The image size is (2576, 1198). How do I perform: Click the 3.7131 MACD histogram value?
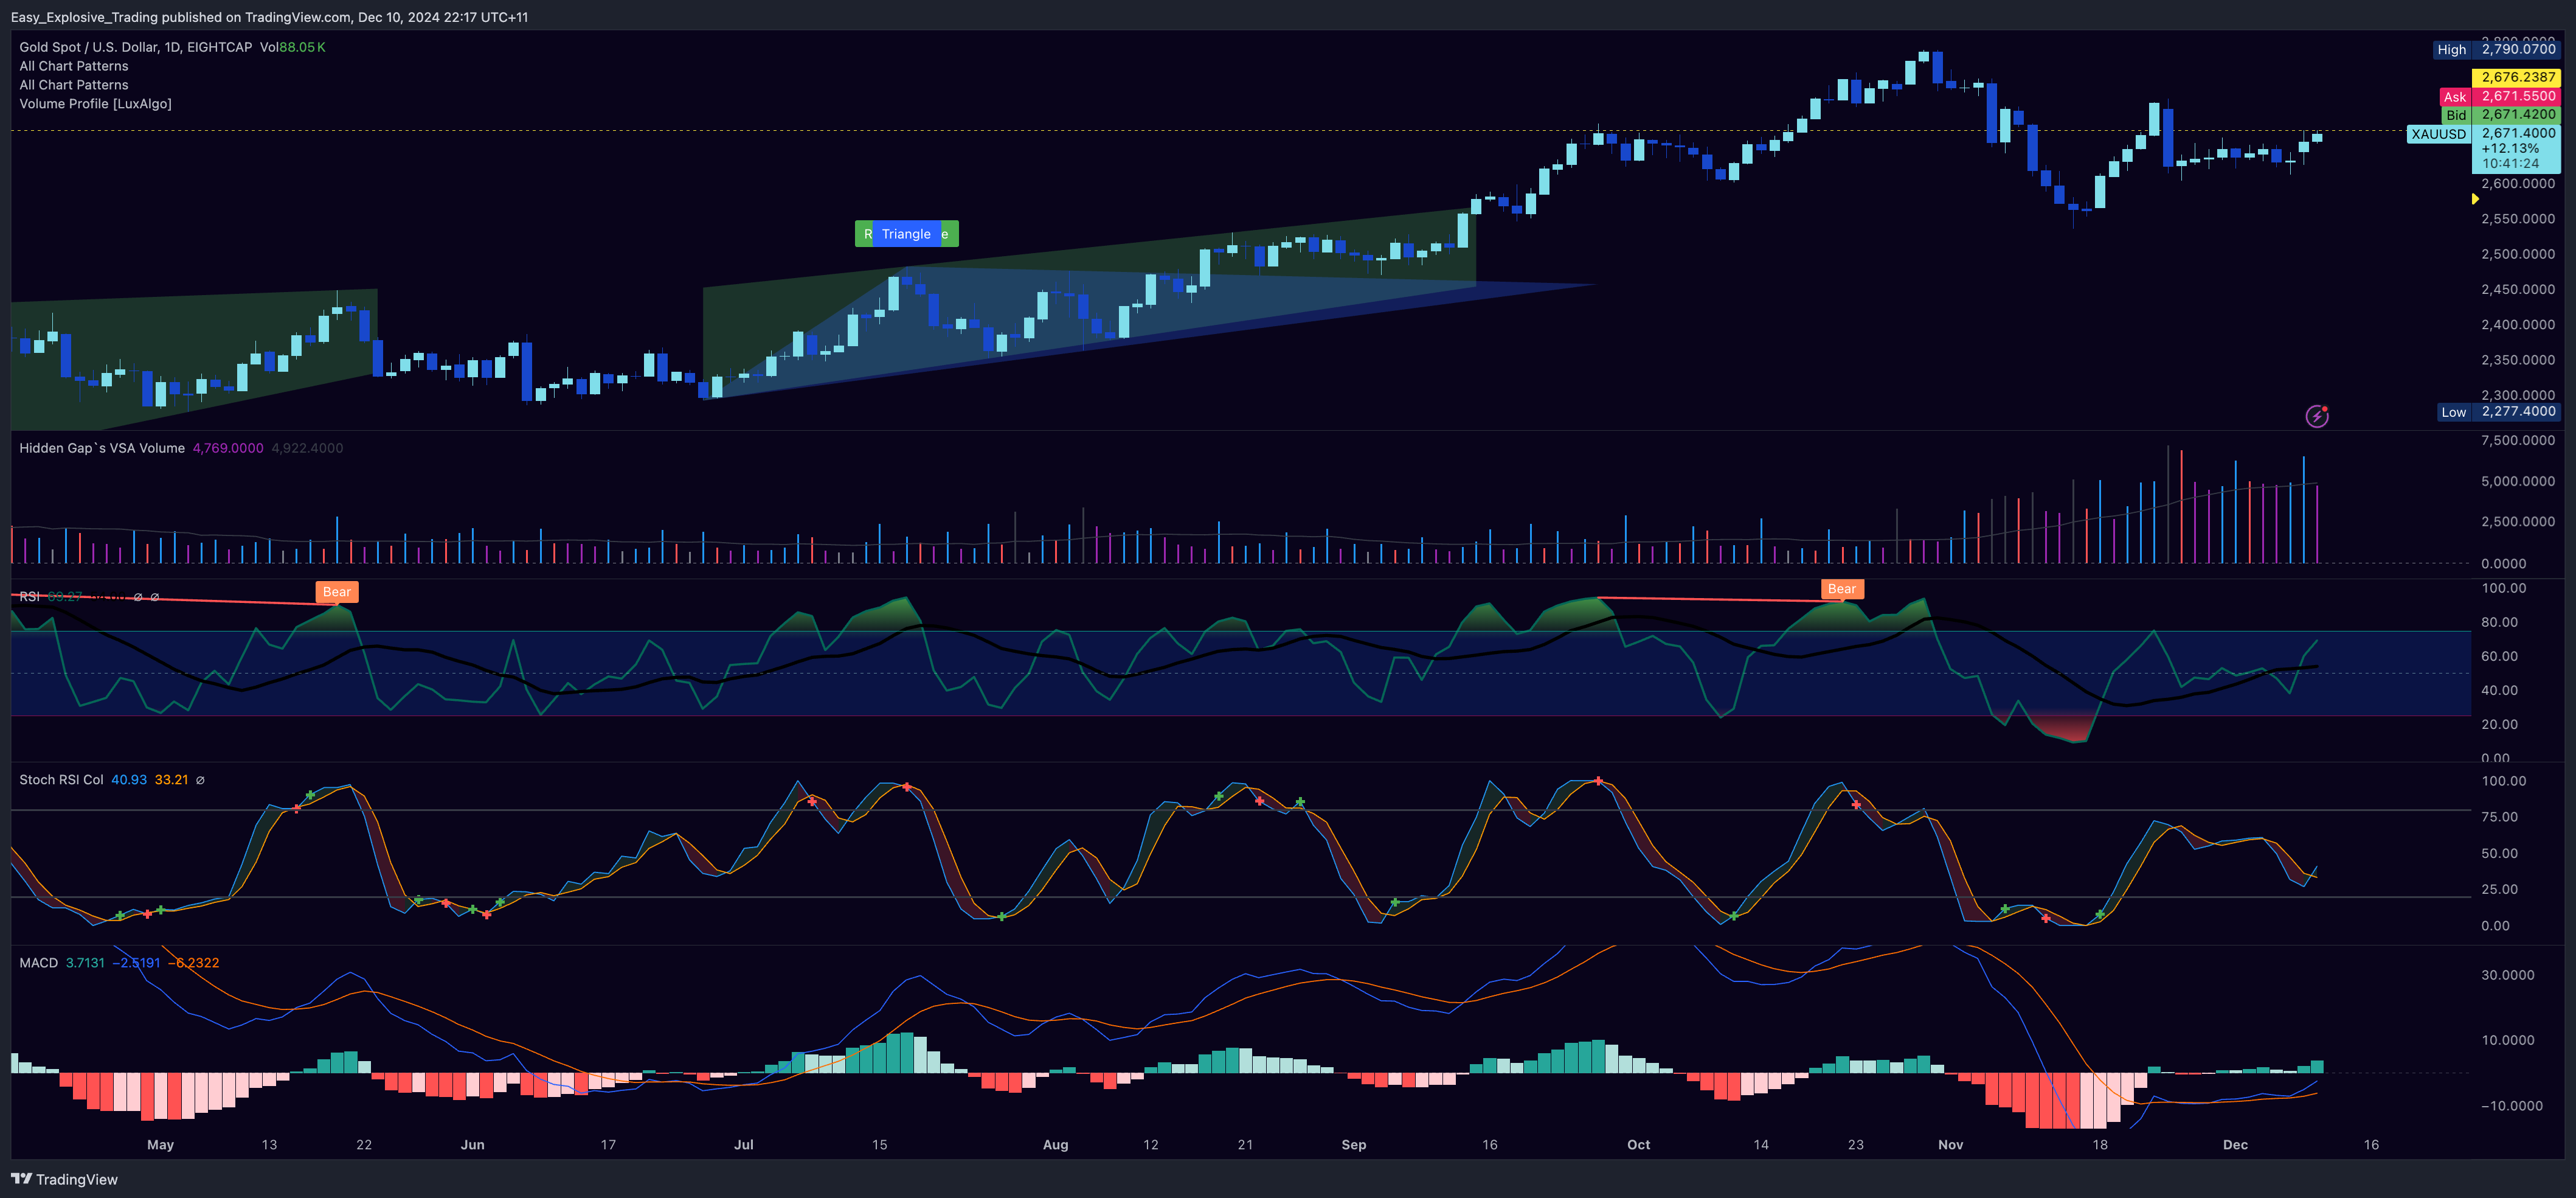85,964
